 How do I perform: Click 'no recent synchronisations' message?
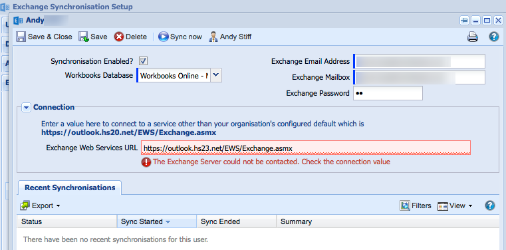116,239
